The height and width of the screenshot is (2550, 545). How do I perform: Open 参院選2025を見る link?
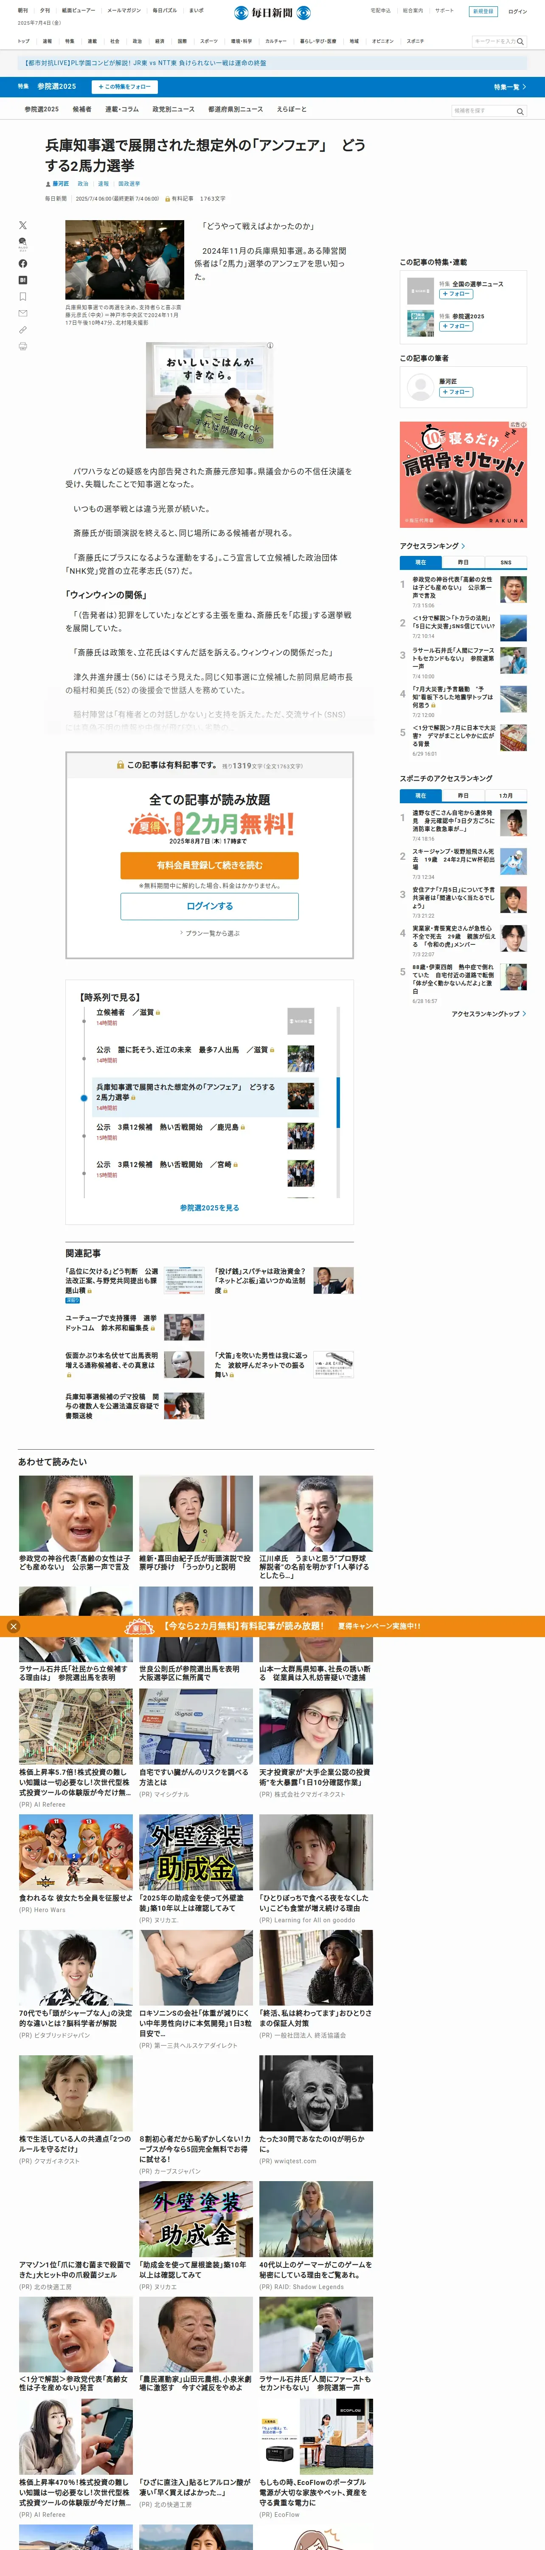click(x=210, y=1208)
